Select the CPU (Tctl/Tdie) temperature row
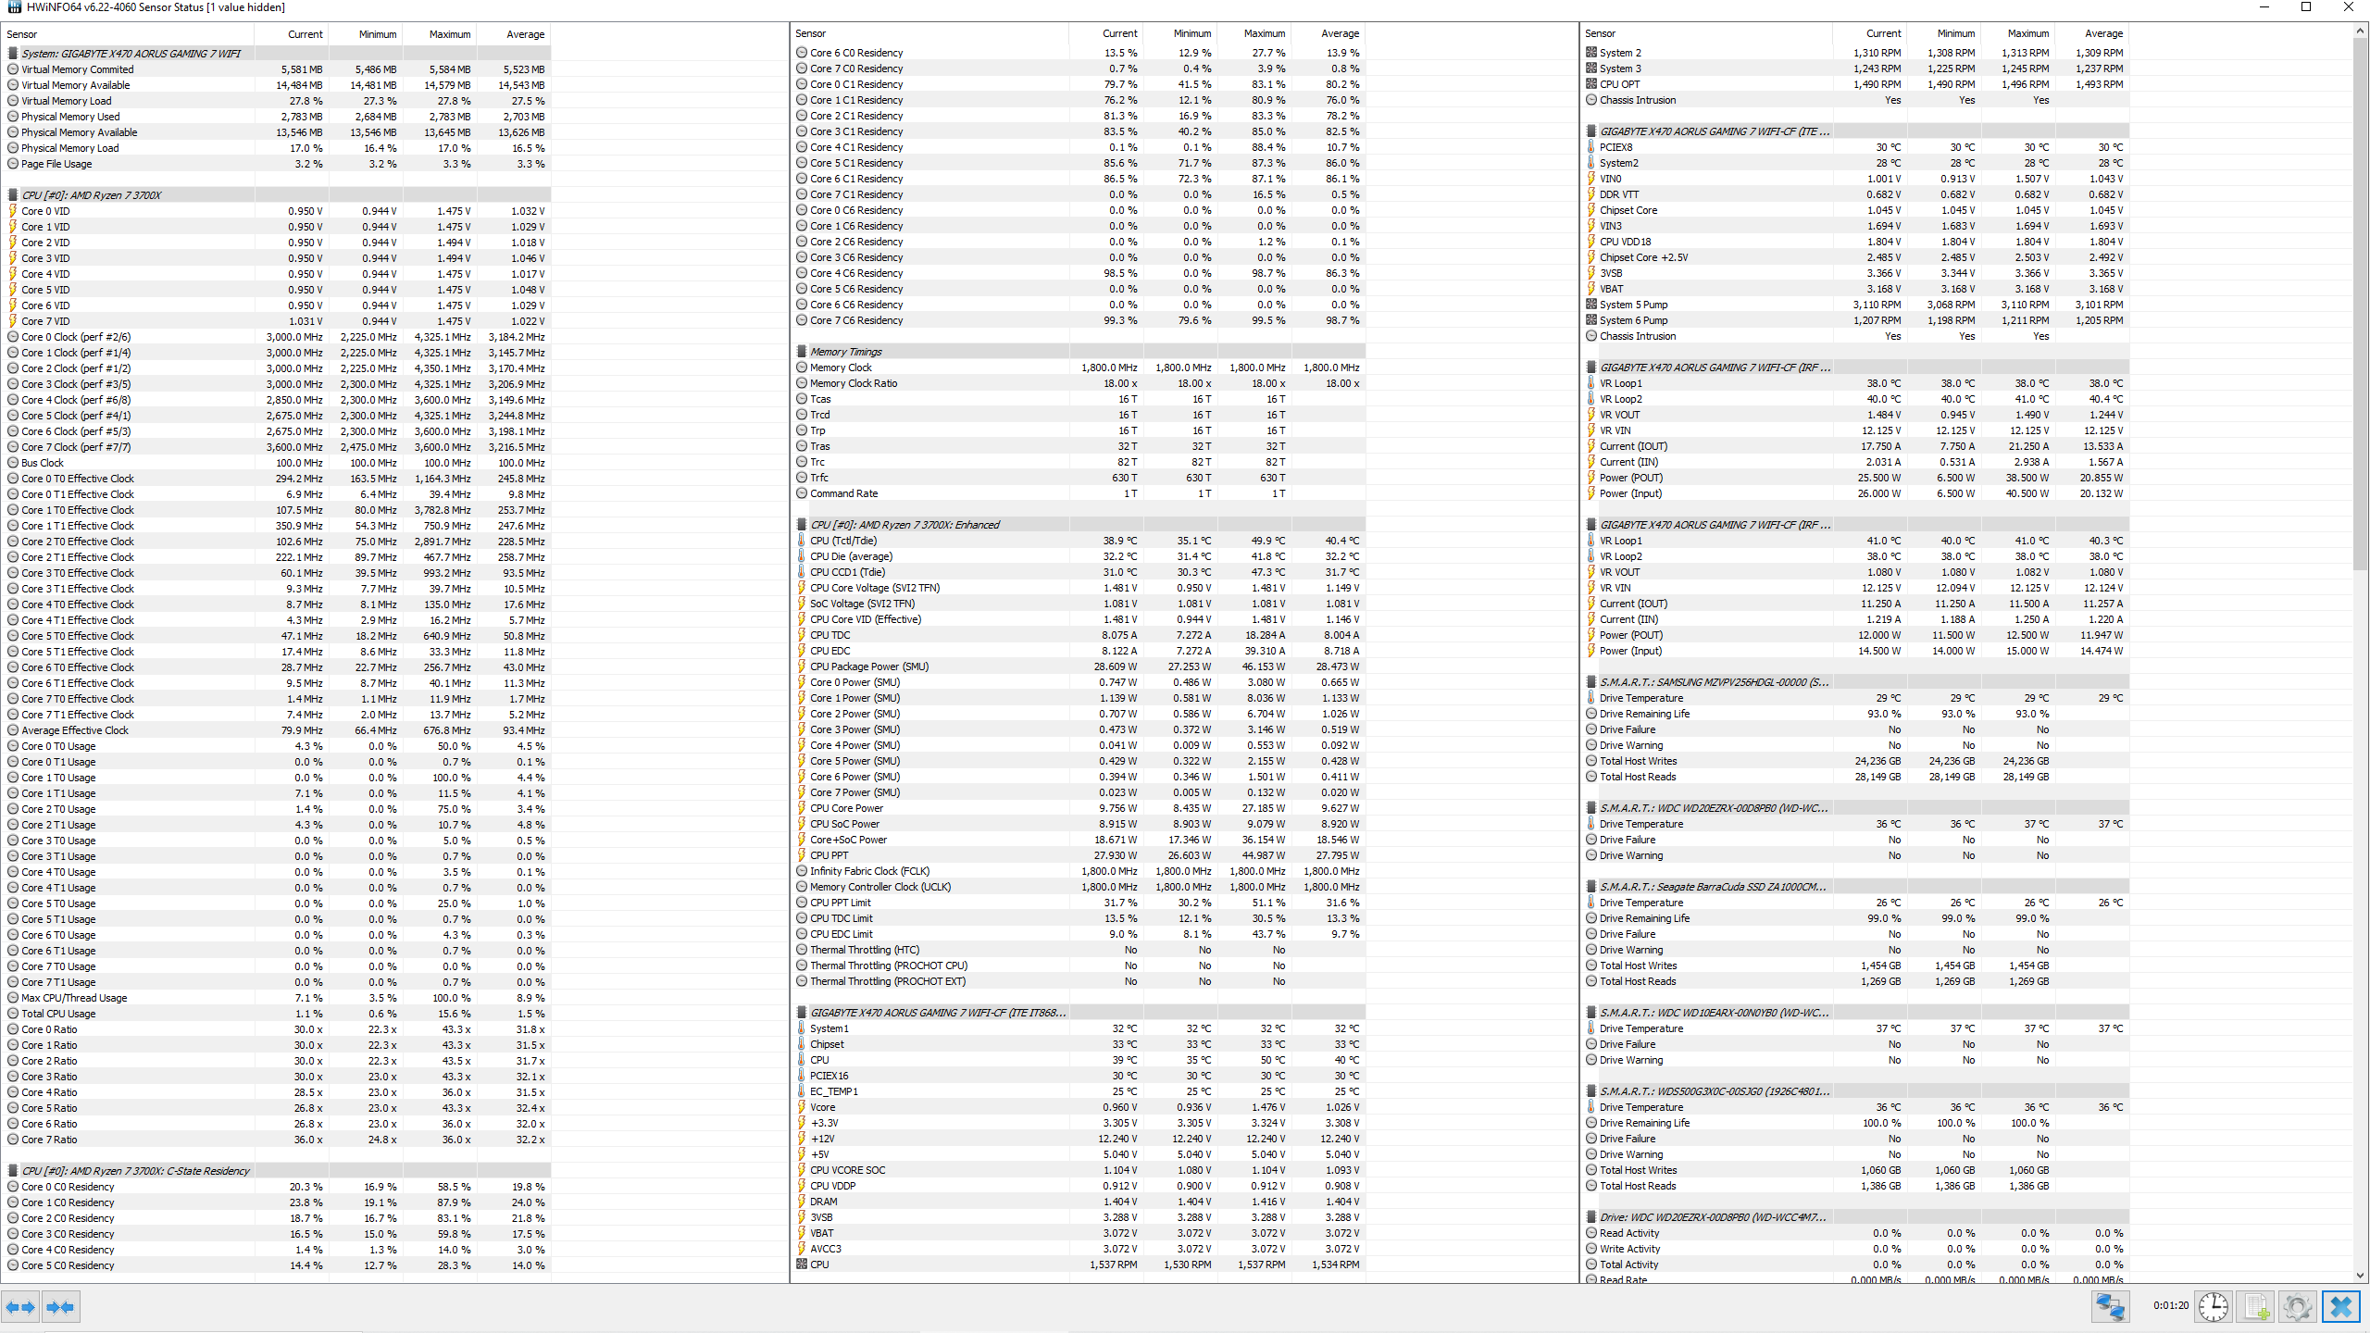This screenshot has height=1333, width=2370. pos(842,541)
